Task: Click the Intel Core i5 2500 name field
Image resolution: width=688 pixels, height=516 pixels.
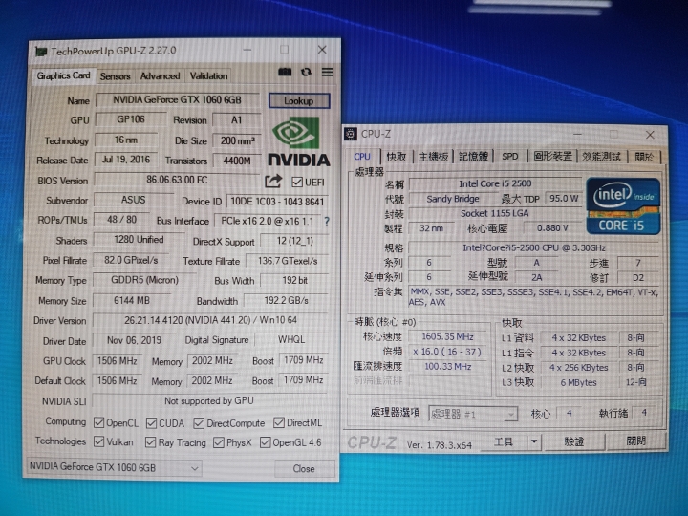Action: click(495, 183)
